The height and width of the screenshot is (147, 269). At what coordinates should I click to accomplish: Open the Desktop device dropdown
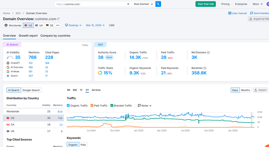pos(73,25)
